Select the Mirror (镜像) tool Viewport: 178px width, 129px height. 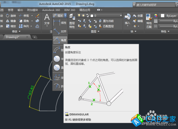(11, 21)
